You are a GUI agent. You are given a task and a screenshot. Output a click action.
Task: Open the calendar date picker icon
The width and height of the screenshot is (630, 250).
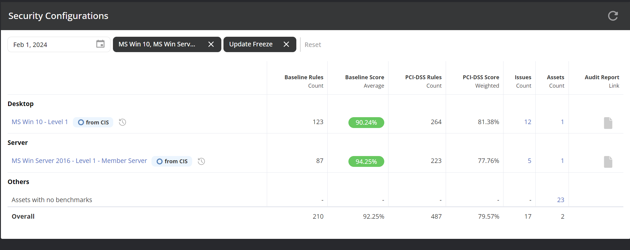(100, 44)
